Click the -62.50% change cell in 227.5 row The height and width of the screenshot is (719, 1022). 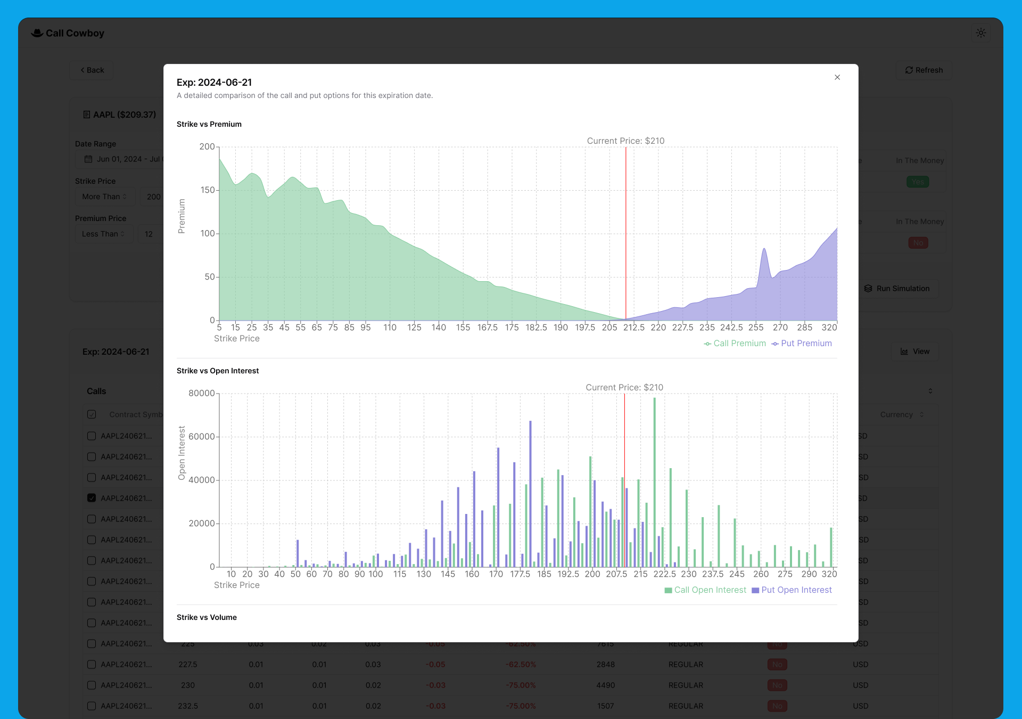pyautogui.click(x=521, y=665)
